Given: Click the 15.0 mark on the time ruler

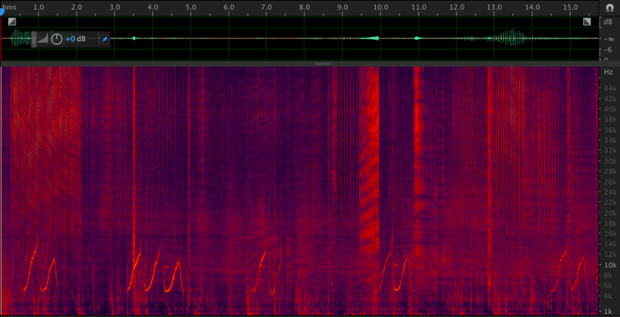Looking at the screenshot, I should click(571, 7).
